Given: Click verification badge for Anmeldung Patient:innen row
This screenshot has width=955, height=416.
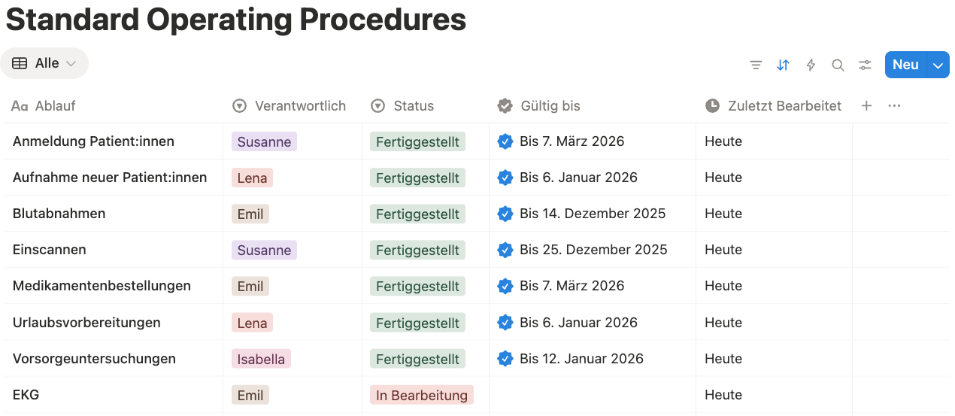Looking at the screenshot, I should tap(505, 141).
